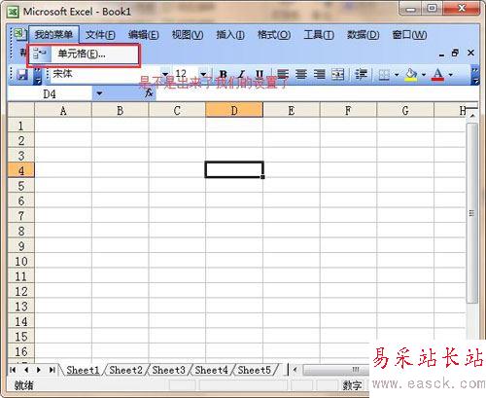Align text right
The height and width of the screenshot is (398, 486).
click(x=320, y=75)
